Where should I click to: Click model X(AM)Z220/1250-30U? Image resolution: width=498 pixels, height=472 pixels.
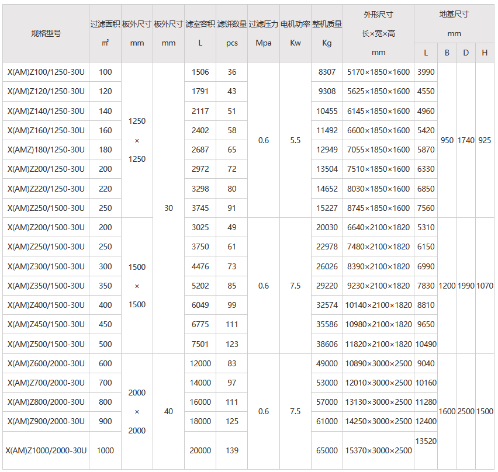tap(46, 189)
